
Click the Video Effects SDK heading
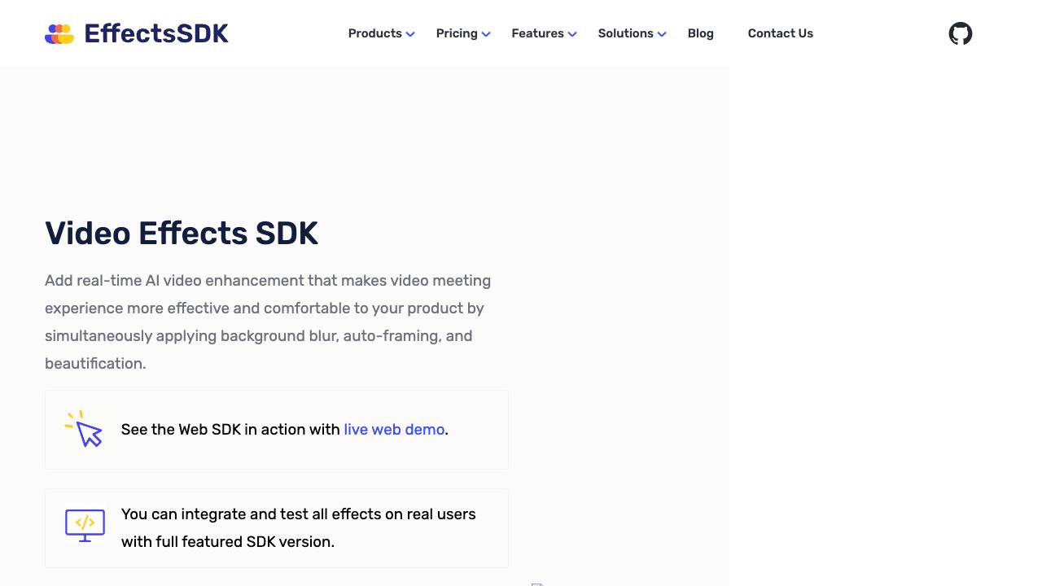pos(182,233)
